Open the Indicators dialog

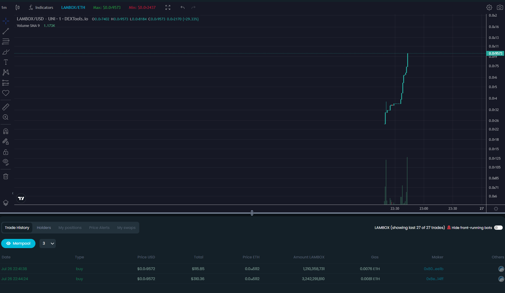tap(41, 8)
